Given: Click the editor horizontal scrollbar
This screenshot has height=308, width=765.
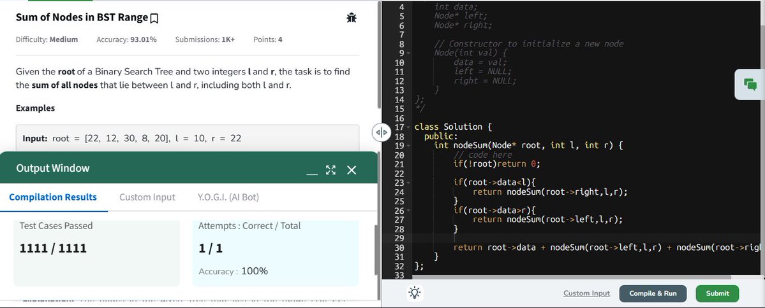Looking at the screenshot, I should pyautogui.click(x=572, y=277).
